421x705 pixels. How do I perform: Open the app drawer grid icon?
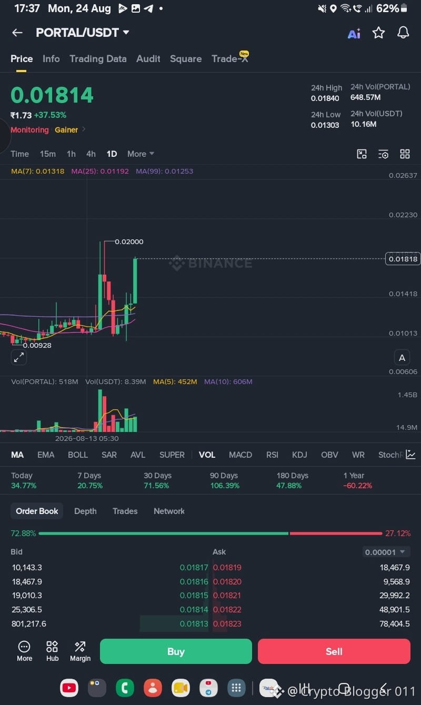click(x=236, y=688)
